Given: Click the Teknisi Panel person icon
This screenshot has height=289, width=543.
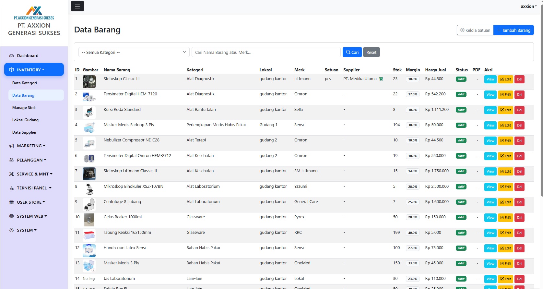Looking at the screenshot, I should [12, 188].
